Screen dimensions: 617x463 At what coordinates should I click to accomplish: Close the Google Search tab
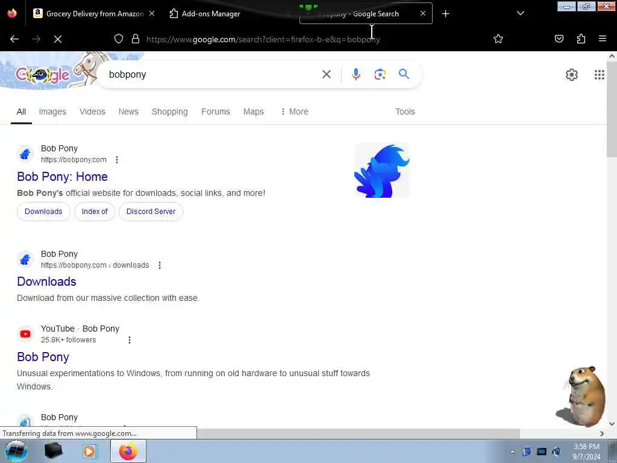(x=422, y=13)
